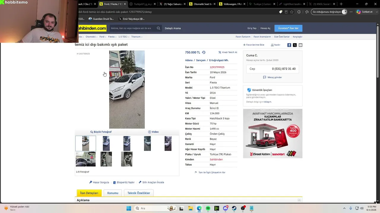
Task: Bookmark this page with the star icon
Action: coord(292,12)
